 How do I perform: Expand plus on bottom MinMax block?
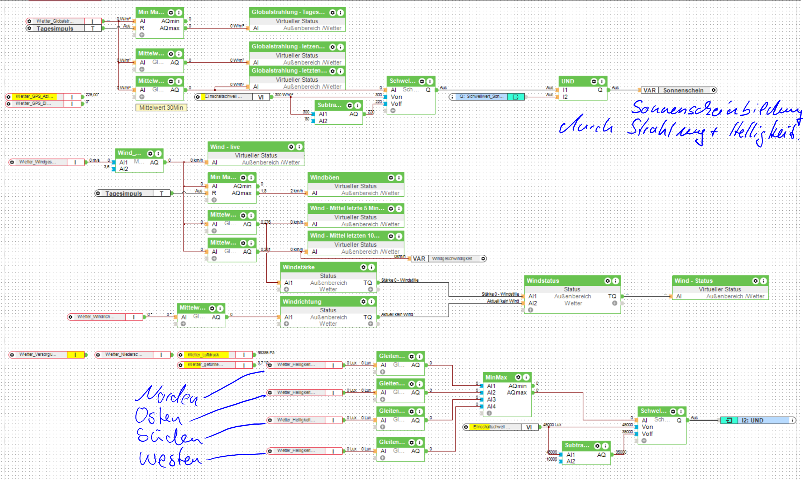click(489, 413)
